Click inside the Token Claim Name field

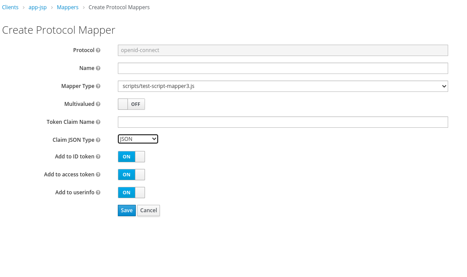(283, 122)
